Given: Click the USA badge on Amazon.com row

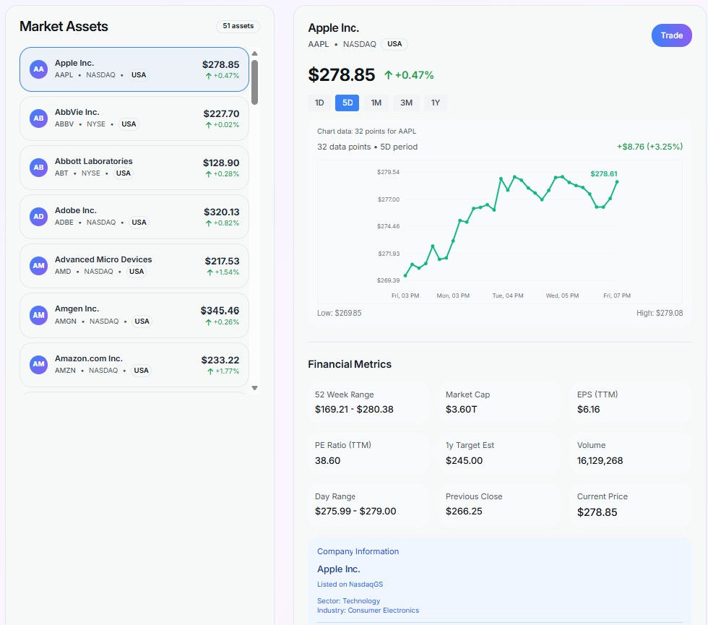Looking at the screenshot, I should coord(141,370).
